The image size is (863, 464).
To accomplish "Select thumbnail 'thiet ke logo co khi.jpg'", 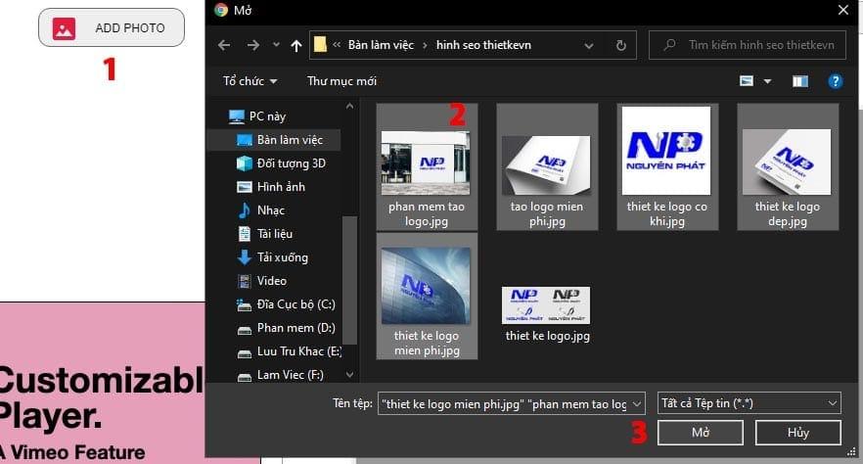I will (x=666, y=166).
